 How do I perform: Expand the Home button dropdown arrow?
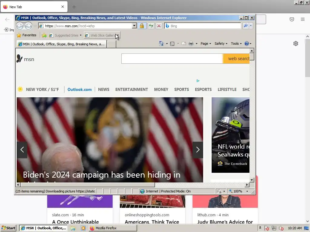click(167, 44)
